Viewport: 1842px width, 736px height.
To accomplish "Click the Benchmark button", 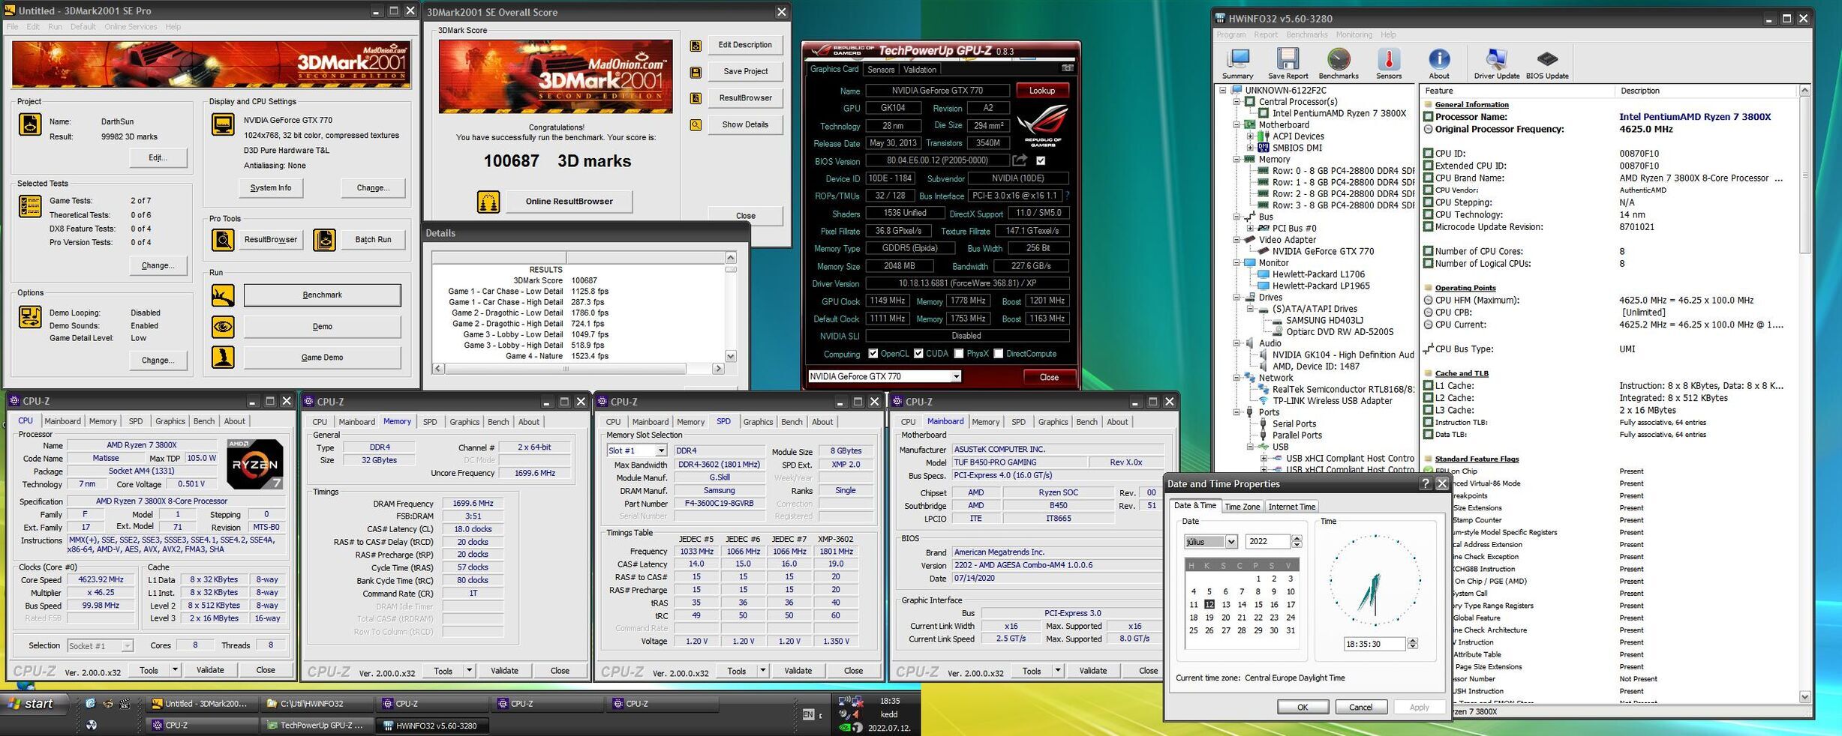I will pyautogui.click(x=322, y=295).
